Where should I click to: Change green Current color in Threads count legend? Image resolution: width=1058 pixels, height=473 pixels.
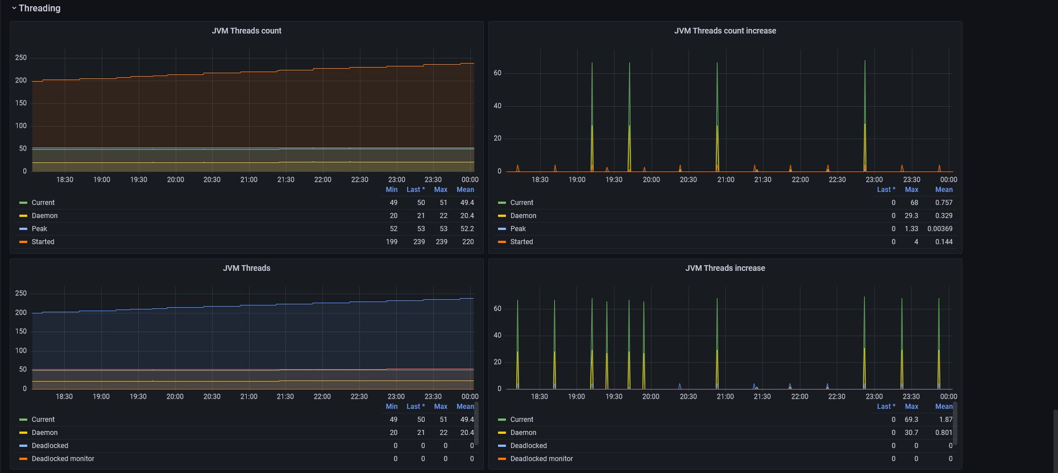point(23,203)
